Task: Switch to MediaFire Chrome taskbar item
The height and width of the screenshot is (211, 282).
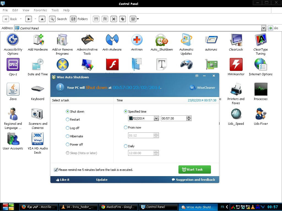Action: click(118, 207)
